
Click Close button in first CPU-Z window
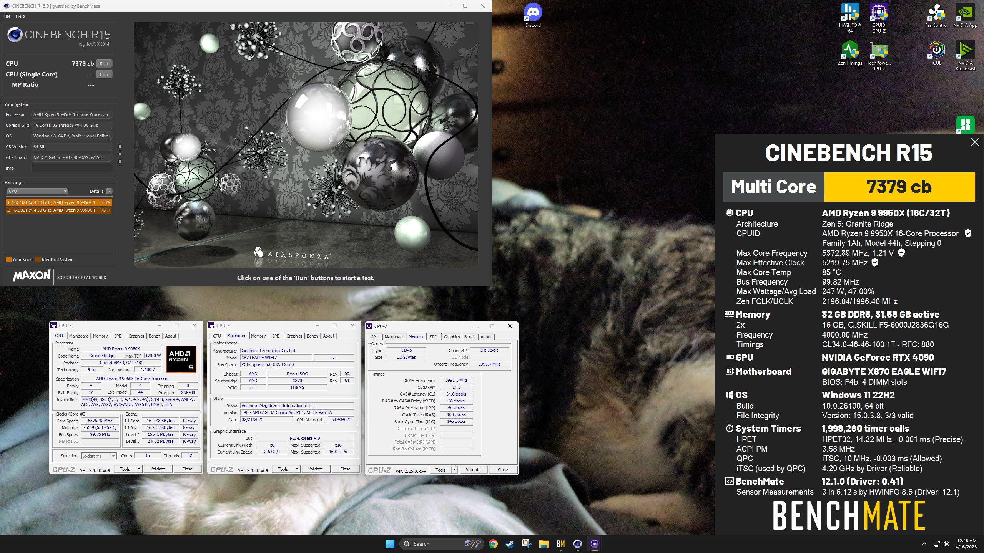[x=187, y=469]
